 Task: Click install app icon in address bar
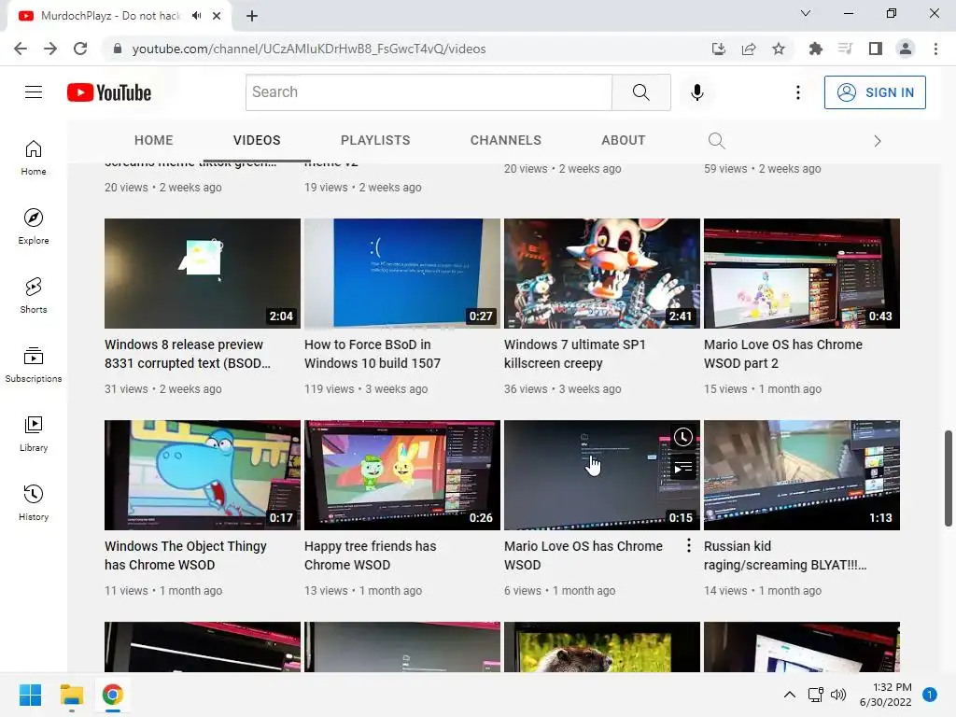coord(719,49)
